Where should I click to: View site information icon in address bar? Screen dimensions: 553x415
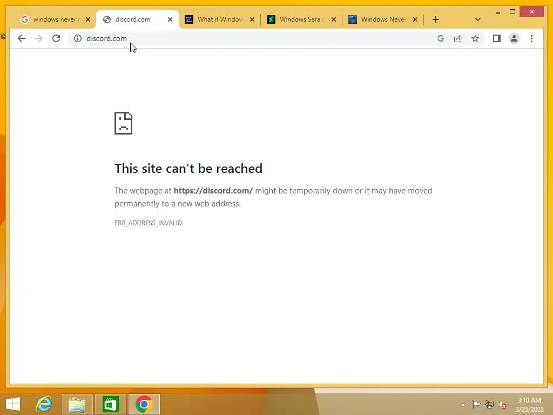(x=78, y=38)
